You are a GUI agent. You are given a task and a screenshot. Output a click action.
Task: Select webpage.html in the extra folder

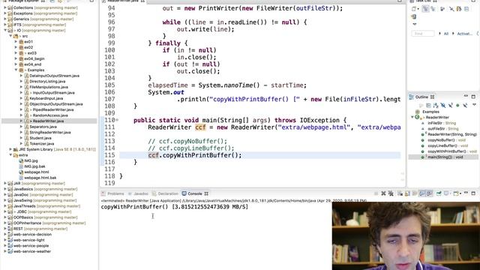click(x=37, y=172)
